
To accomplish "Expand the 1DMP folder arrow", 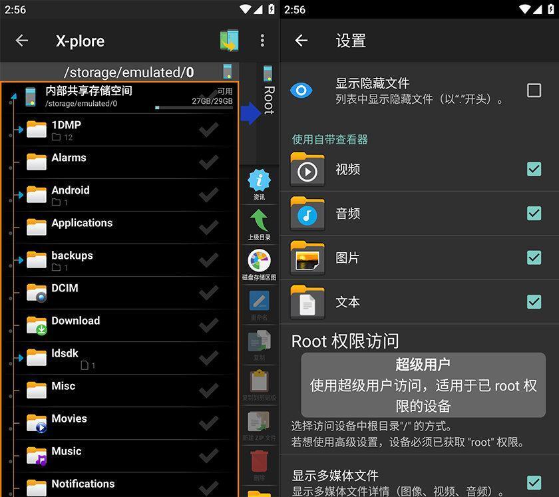I will [20, 130].
